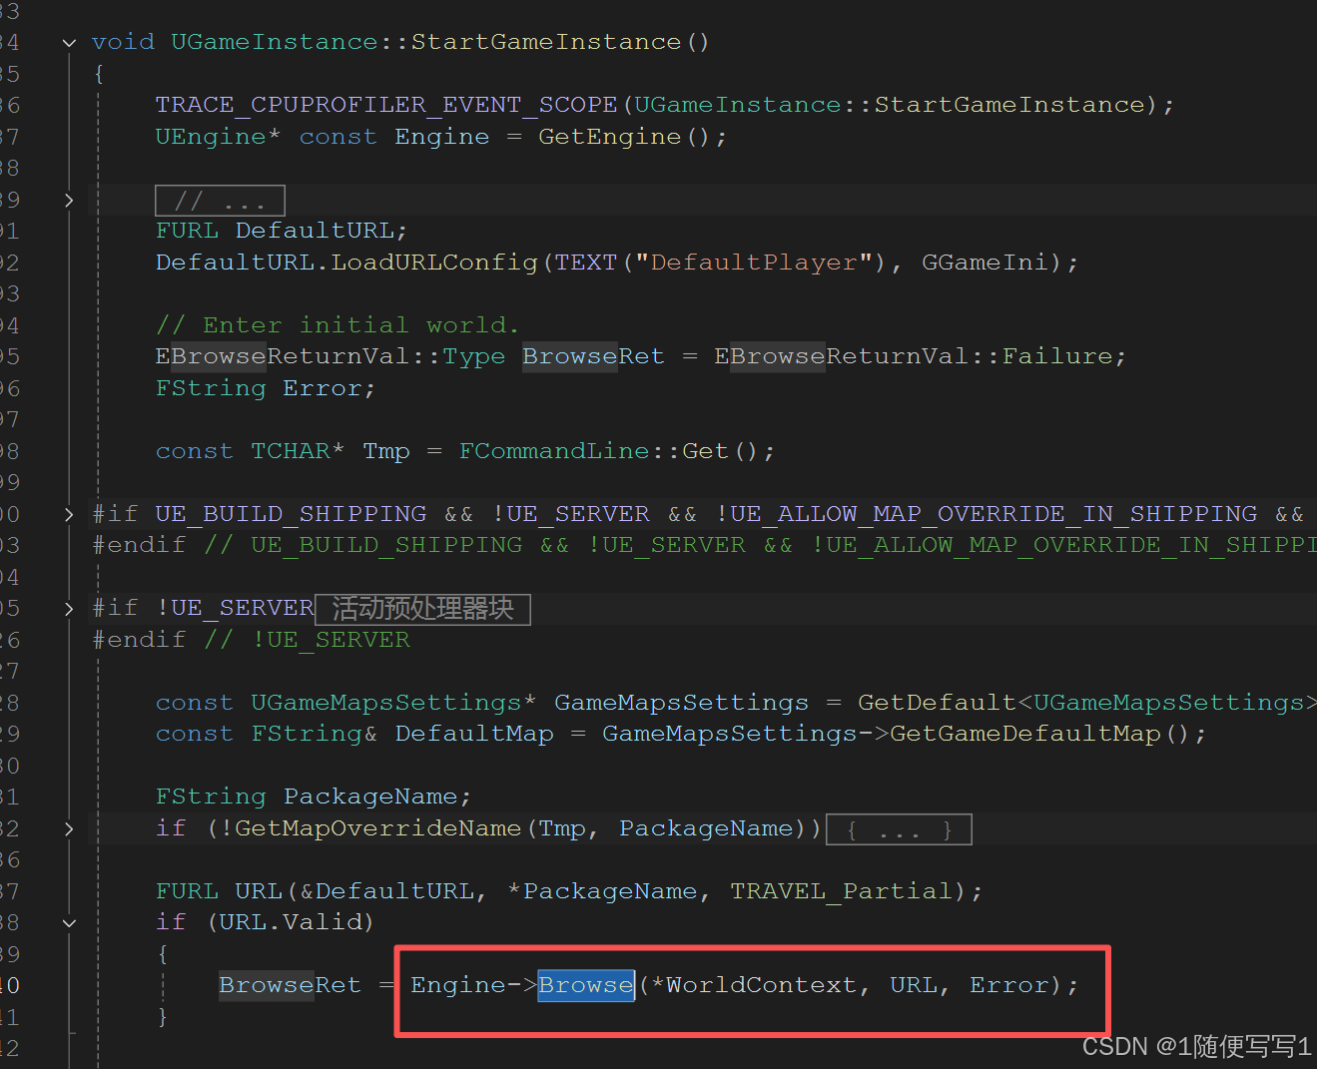
Task: Click the UE_BUILD_SHIPPING macro in the #if line
Action: point(291,514)
